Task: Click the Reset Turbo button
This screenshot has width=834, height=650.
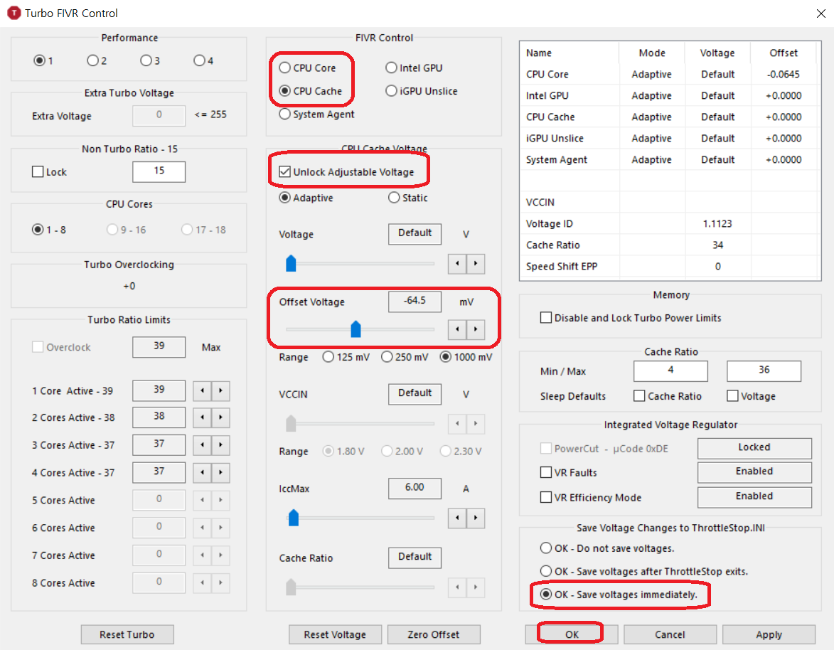Action: pyautogui.click(x=127, y=634)
